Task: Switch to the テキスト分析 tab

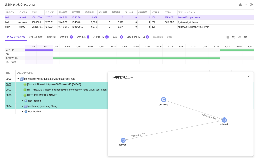Action: click(36, 37)
